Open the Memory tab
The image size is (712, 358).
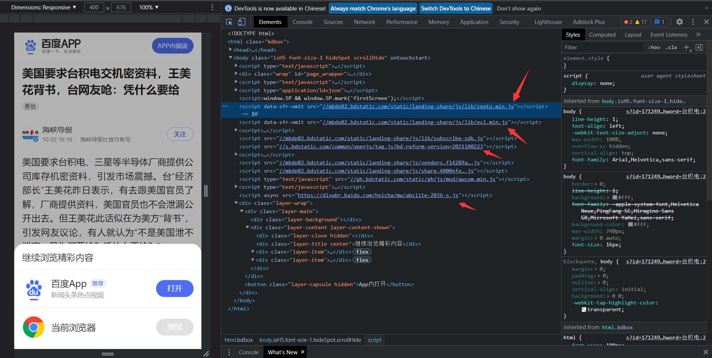pyautogui.click(x=439, y=22)
